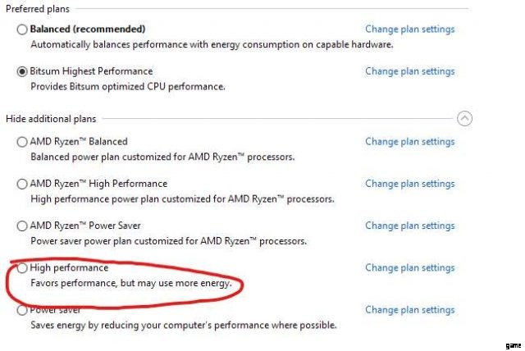525x351 pixels.
Task: Open Change plan settings for Balanced
Action: (x=410, y=29)
